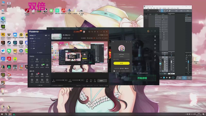This screenshot has height=116, width=206.
Task: Click the green 开始游戏 start game button
Action: pyautogui.click(x=142, y=78)
